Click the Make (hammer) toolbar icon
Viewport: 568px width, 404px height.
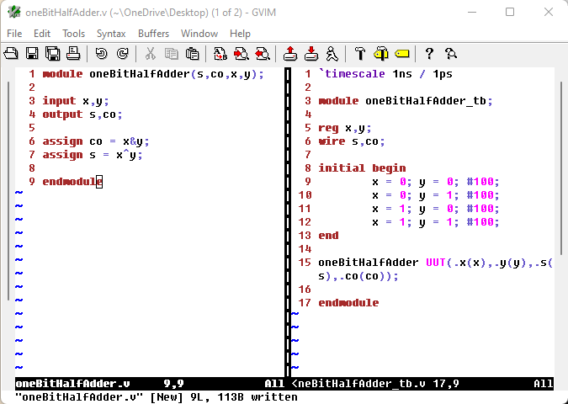coord(359,54)
